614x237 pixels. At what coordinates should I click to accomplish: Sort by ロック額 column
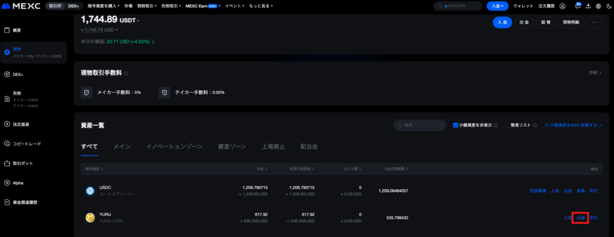353,169
